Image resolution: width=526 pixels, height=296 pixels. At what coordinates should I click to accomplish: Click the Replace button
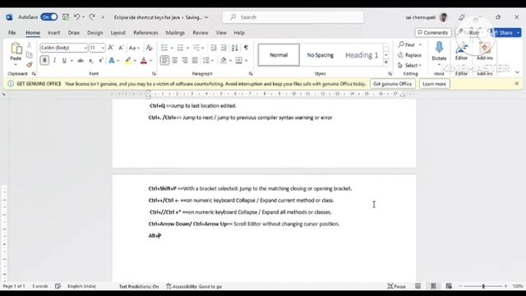[409, 55]
